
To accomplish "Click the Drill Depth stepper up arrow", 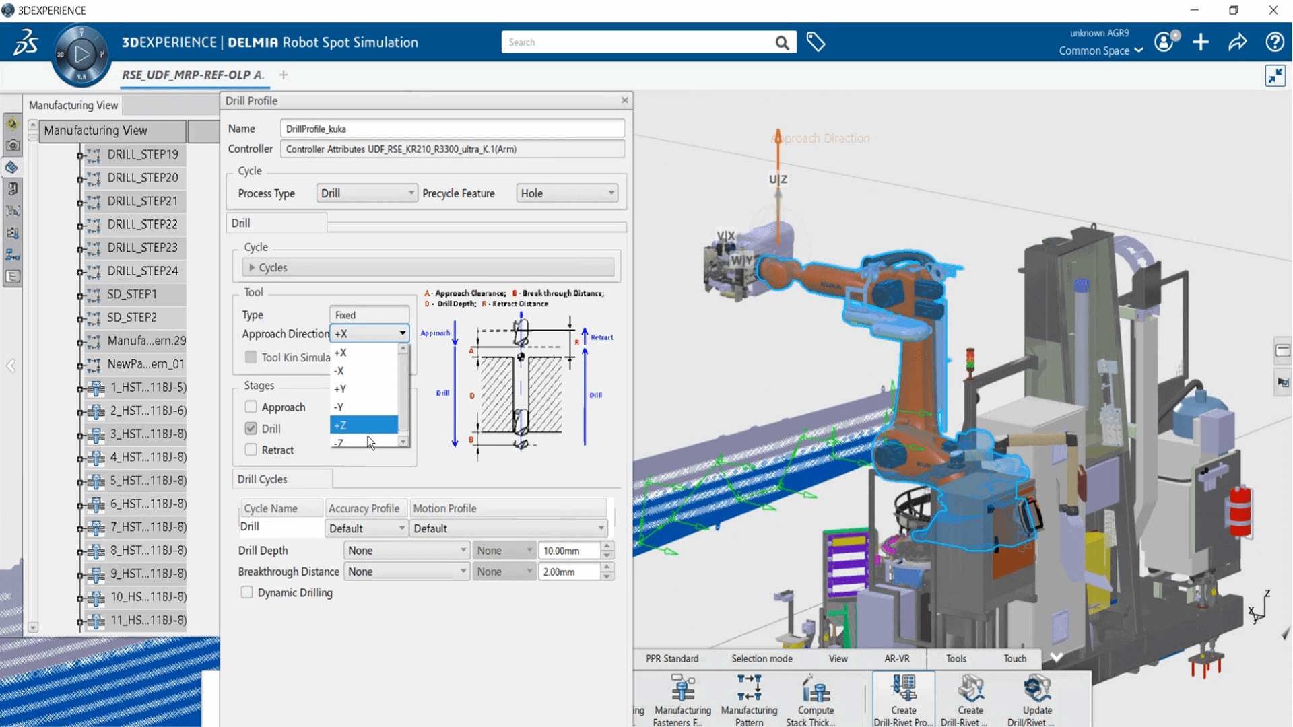I will click(607, 546).
